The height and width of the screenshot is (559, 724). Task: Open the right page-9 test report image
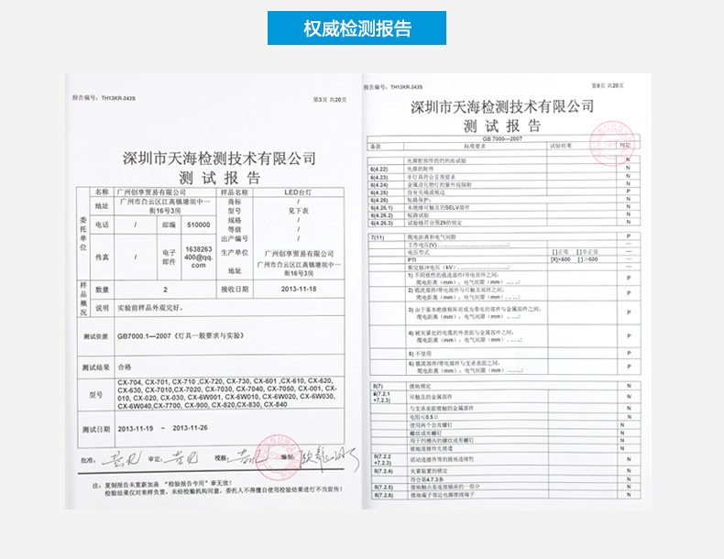click(507, 291)
